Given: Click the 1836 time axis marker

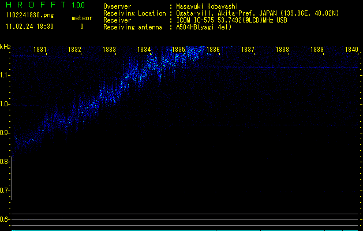Looking at the screenshot, I should pos(213,50).
